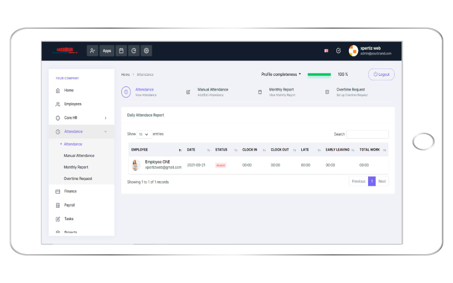Collapse the Attendance sidebar section
Screen dimensions: 453x283
[x=105, y=131]
